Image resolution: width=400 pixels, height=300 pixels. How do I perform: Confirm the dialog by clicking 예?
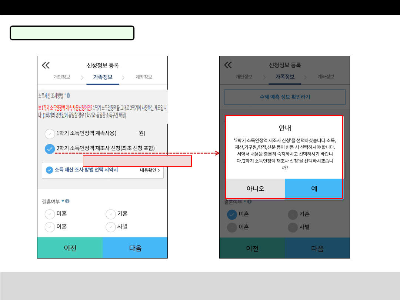coord(314,189)
